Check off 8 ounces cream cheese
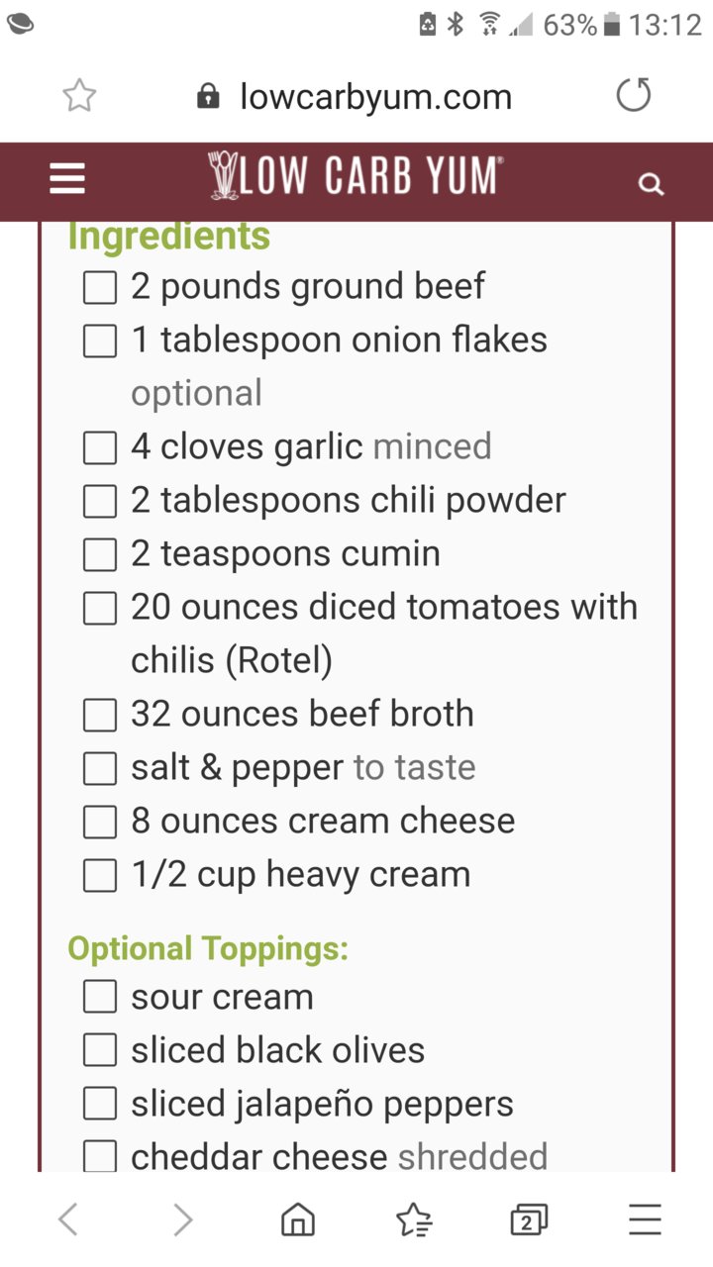 (x=99, y=823)
